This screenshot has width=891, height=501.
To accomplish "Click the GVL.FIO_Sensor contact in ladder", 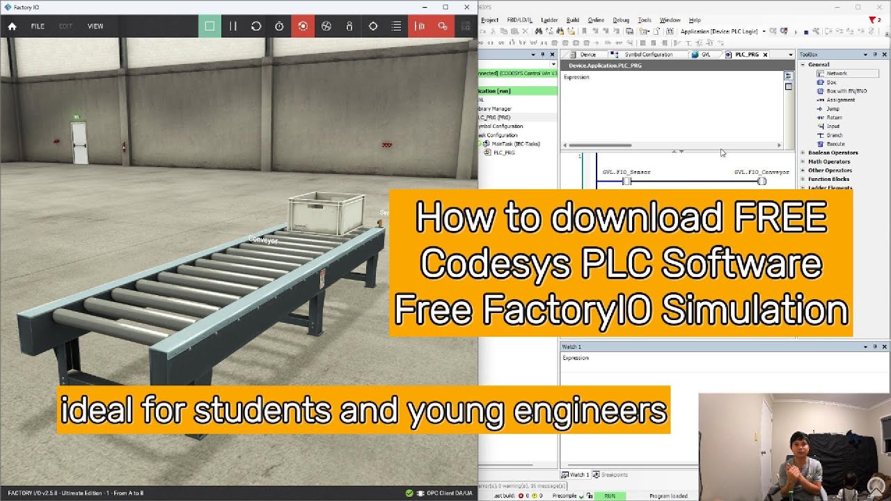I will point(626,181).
